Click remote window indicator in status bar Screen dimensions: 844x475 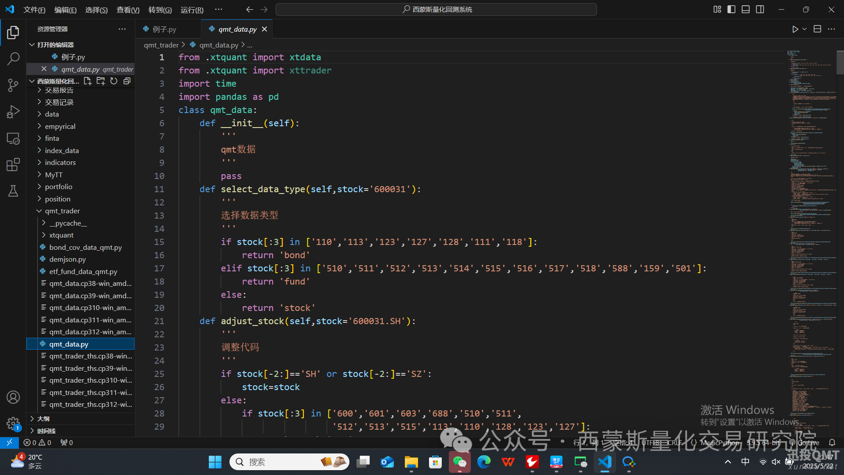point(9,442)
